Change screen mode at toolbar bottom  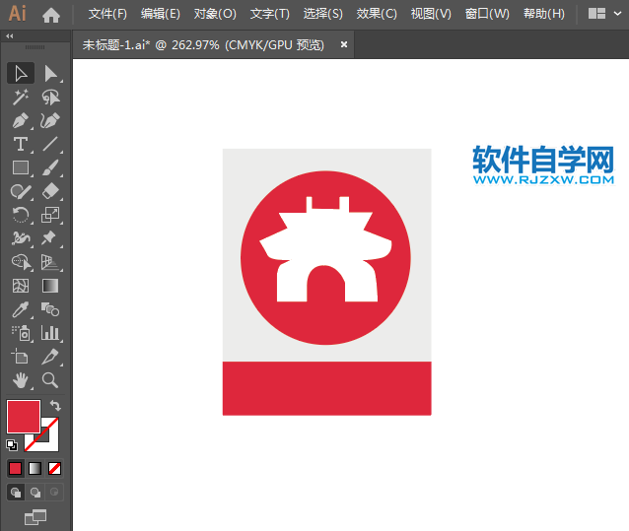(35, 517)
